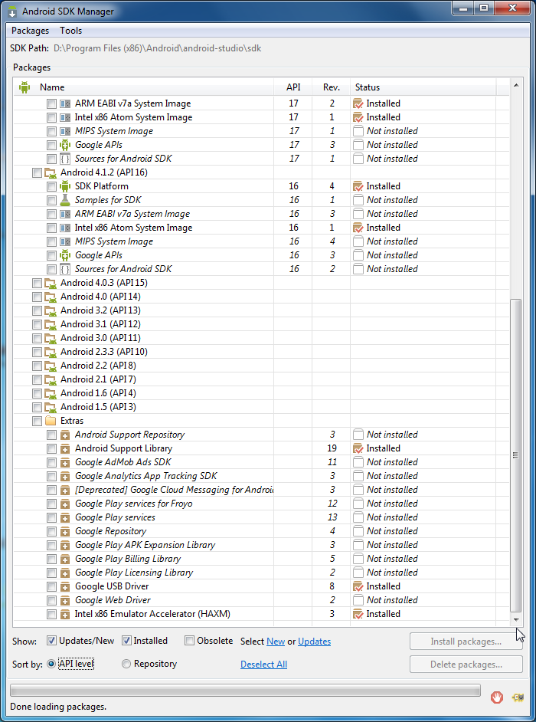
Task: Enable the Obsolete show checkbox
Action: coord(189,641)
